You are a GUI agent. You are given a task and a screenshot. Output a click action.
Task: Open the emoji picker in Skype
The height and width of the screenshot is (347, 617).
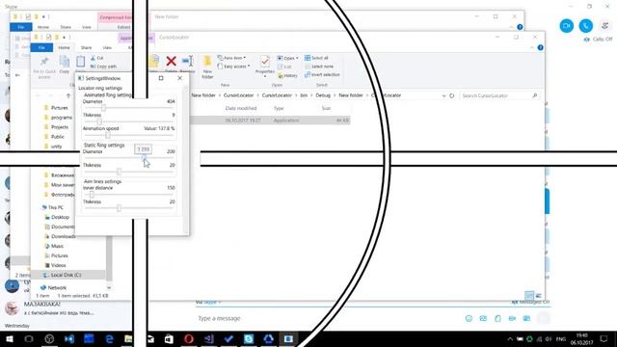(x=469, y=318)
